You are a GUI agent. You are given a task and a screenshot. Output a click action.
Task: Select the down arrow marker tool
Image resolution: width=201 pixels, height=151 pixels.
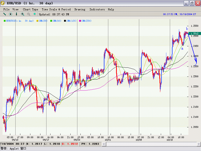(x=17, y=14)
